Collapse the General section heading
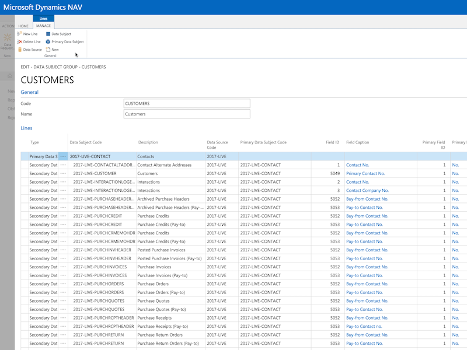467x350 pixels. pos(30,92)
